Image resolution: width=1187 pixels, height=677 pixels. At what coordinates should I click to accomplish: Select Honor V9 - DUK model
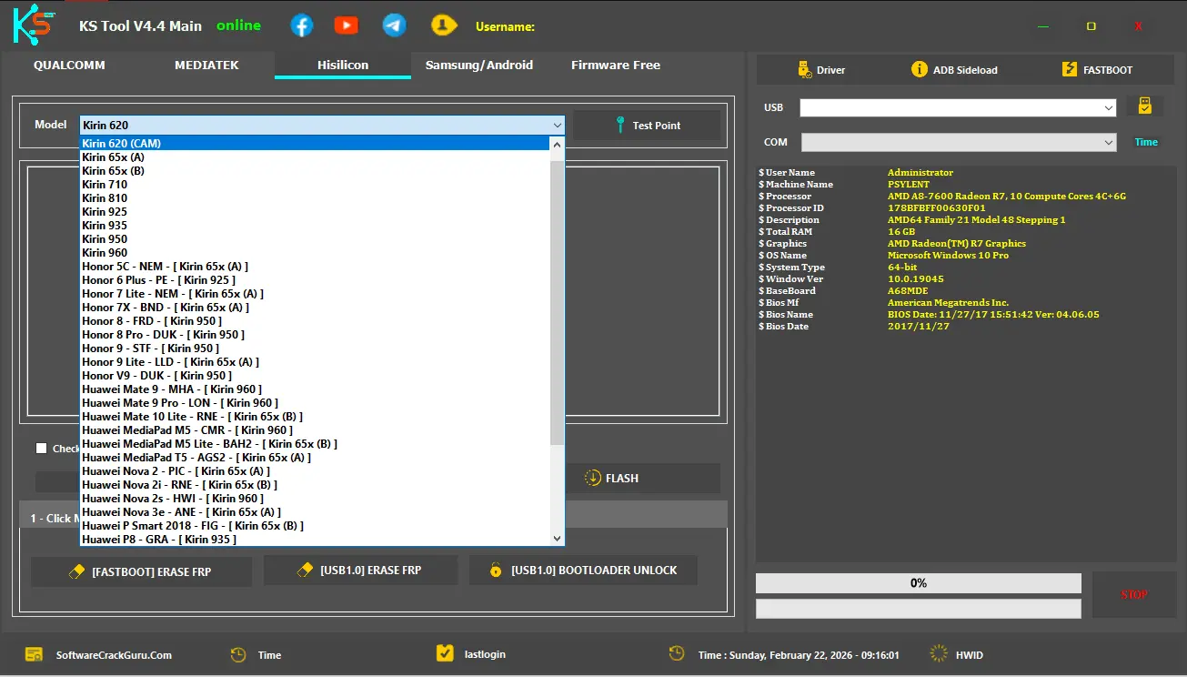coord(315,376)
